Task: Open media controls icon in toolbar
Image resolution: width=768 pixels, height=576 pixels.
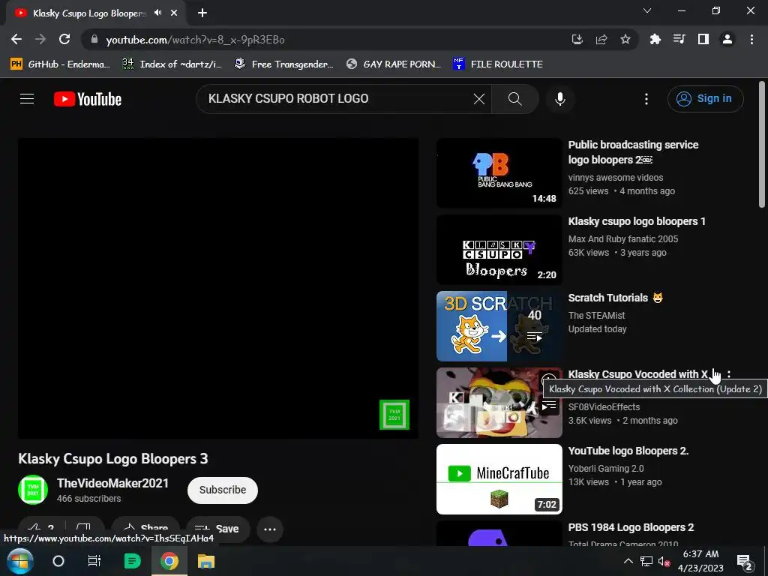Action: click(679, 39)
